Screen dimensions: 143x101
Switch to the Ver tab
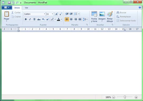click(26, 8)
